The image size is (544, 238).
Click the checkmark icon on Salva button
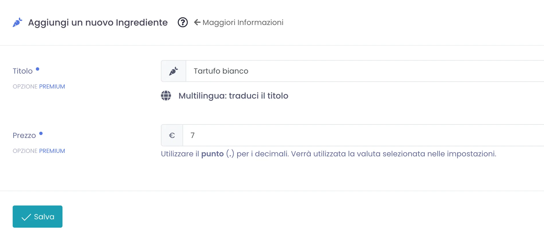[x=26, y=217]
